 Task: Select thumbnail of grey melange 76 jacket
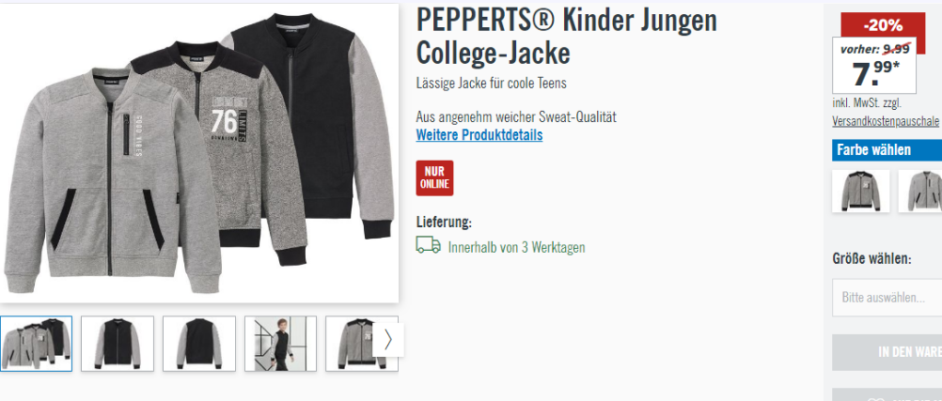click(355, 344)
